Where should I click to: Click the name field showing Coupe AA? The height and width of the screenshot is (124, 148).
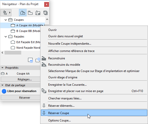point(23,74)
